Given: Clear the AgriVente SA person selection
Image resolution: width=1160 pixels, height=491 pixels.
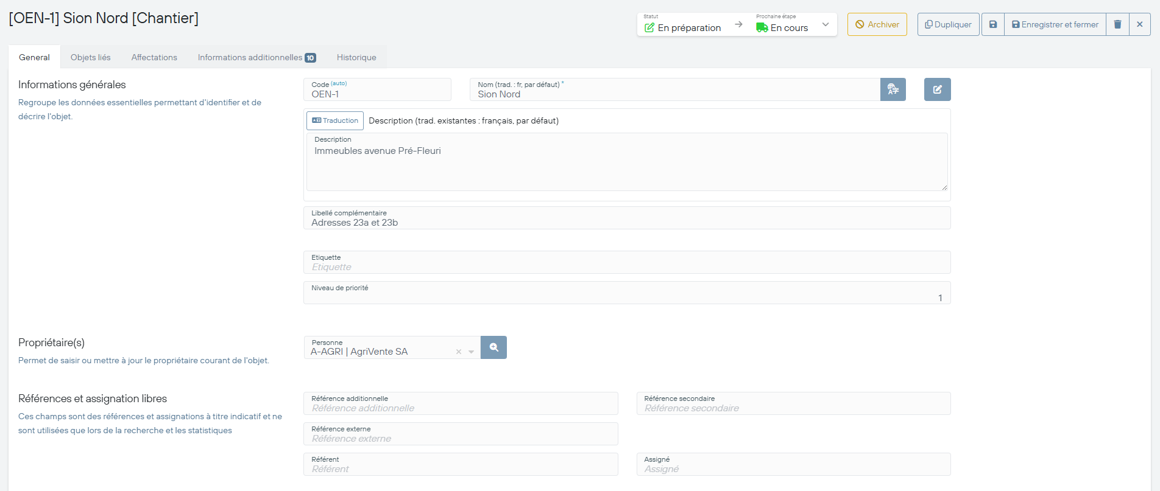Looking at the screenshot, I should 459,352.
